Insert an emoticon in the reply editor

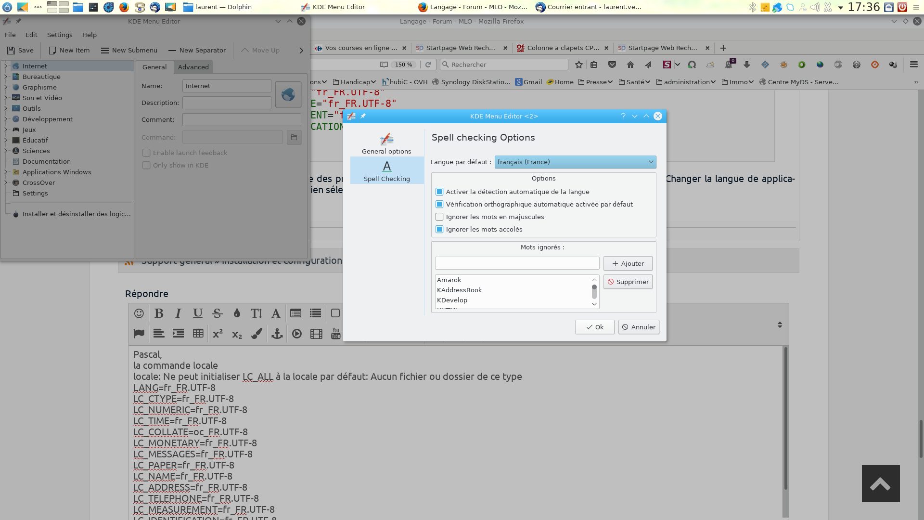coord(139,313)
